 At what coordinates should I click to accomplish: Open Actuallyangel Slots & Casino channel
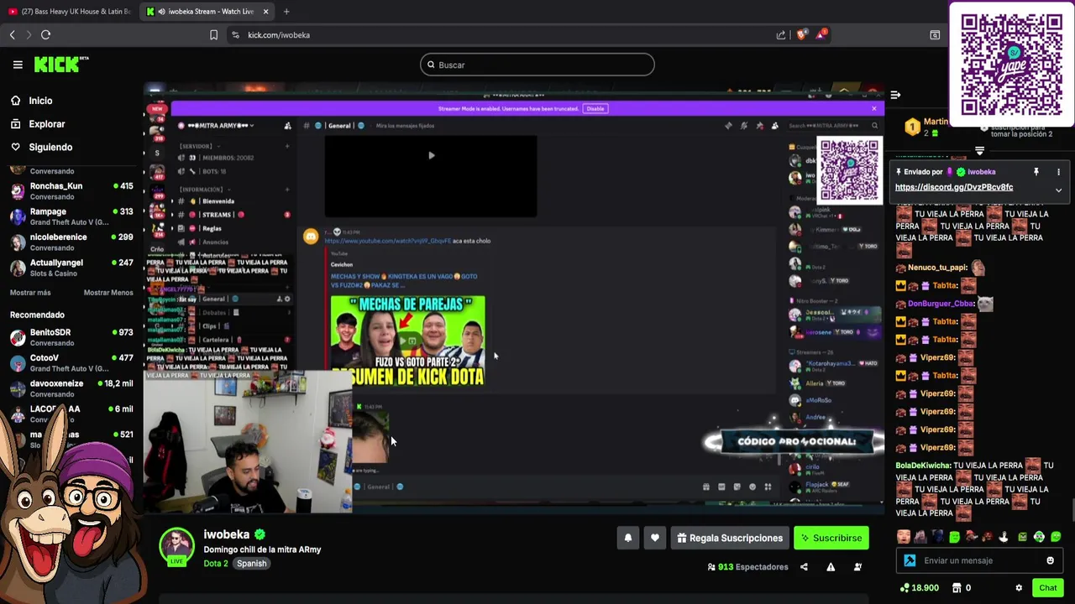point(71,268)
